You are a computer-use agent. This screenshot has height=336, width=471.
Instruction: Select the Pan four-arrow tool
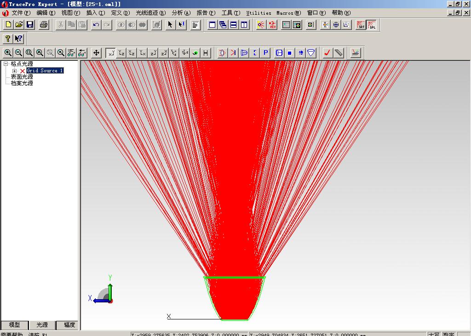click(96, 53)
